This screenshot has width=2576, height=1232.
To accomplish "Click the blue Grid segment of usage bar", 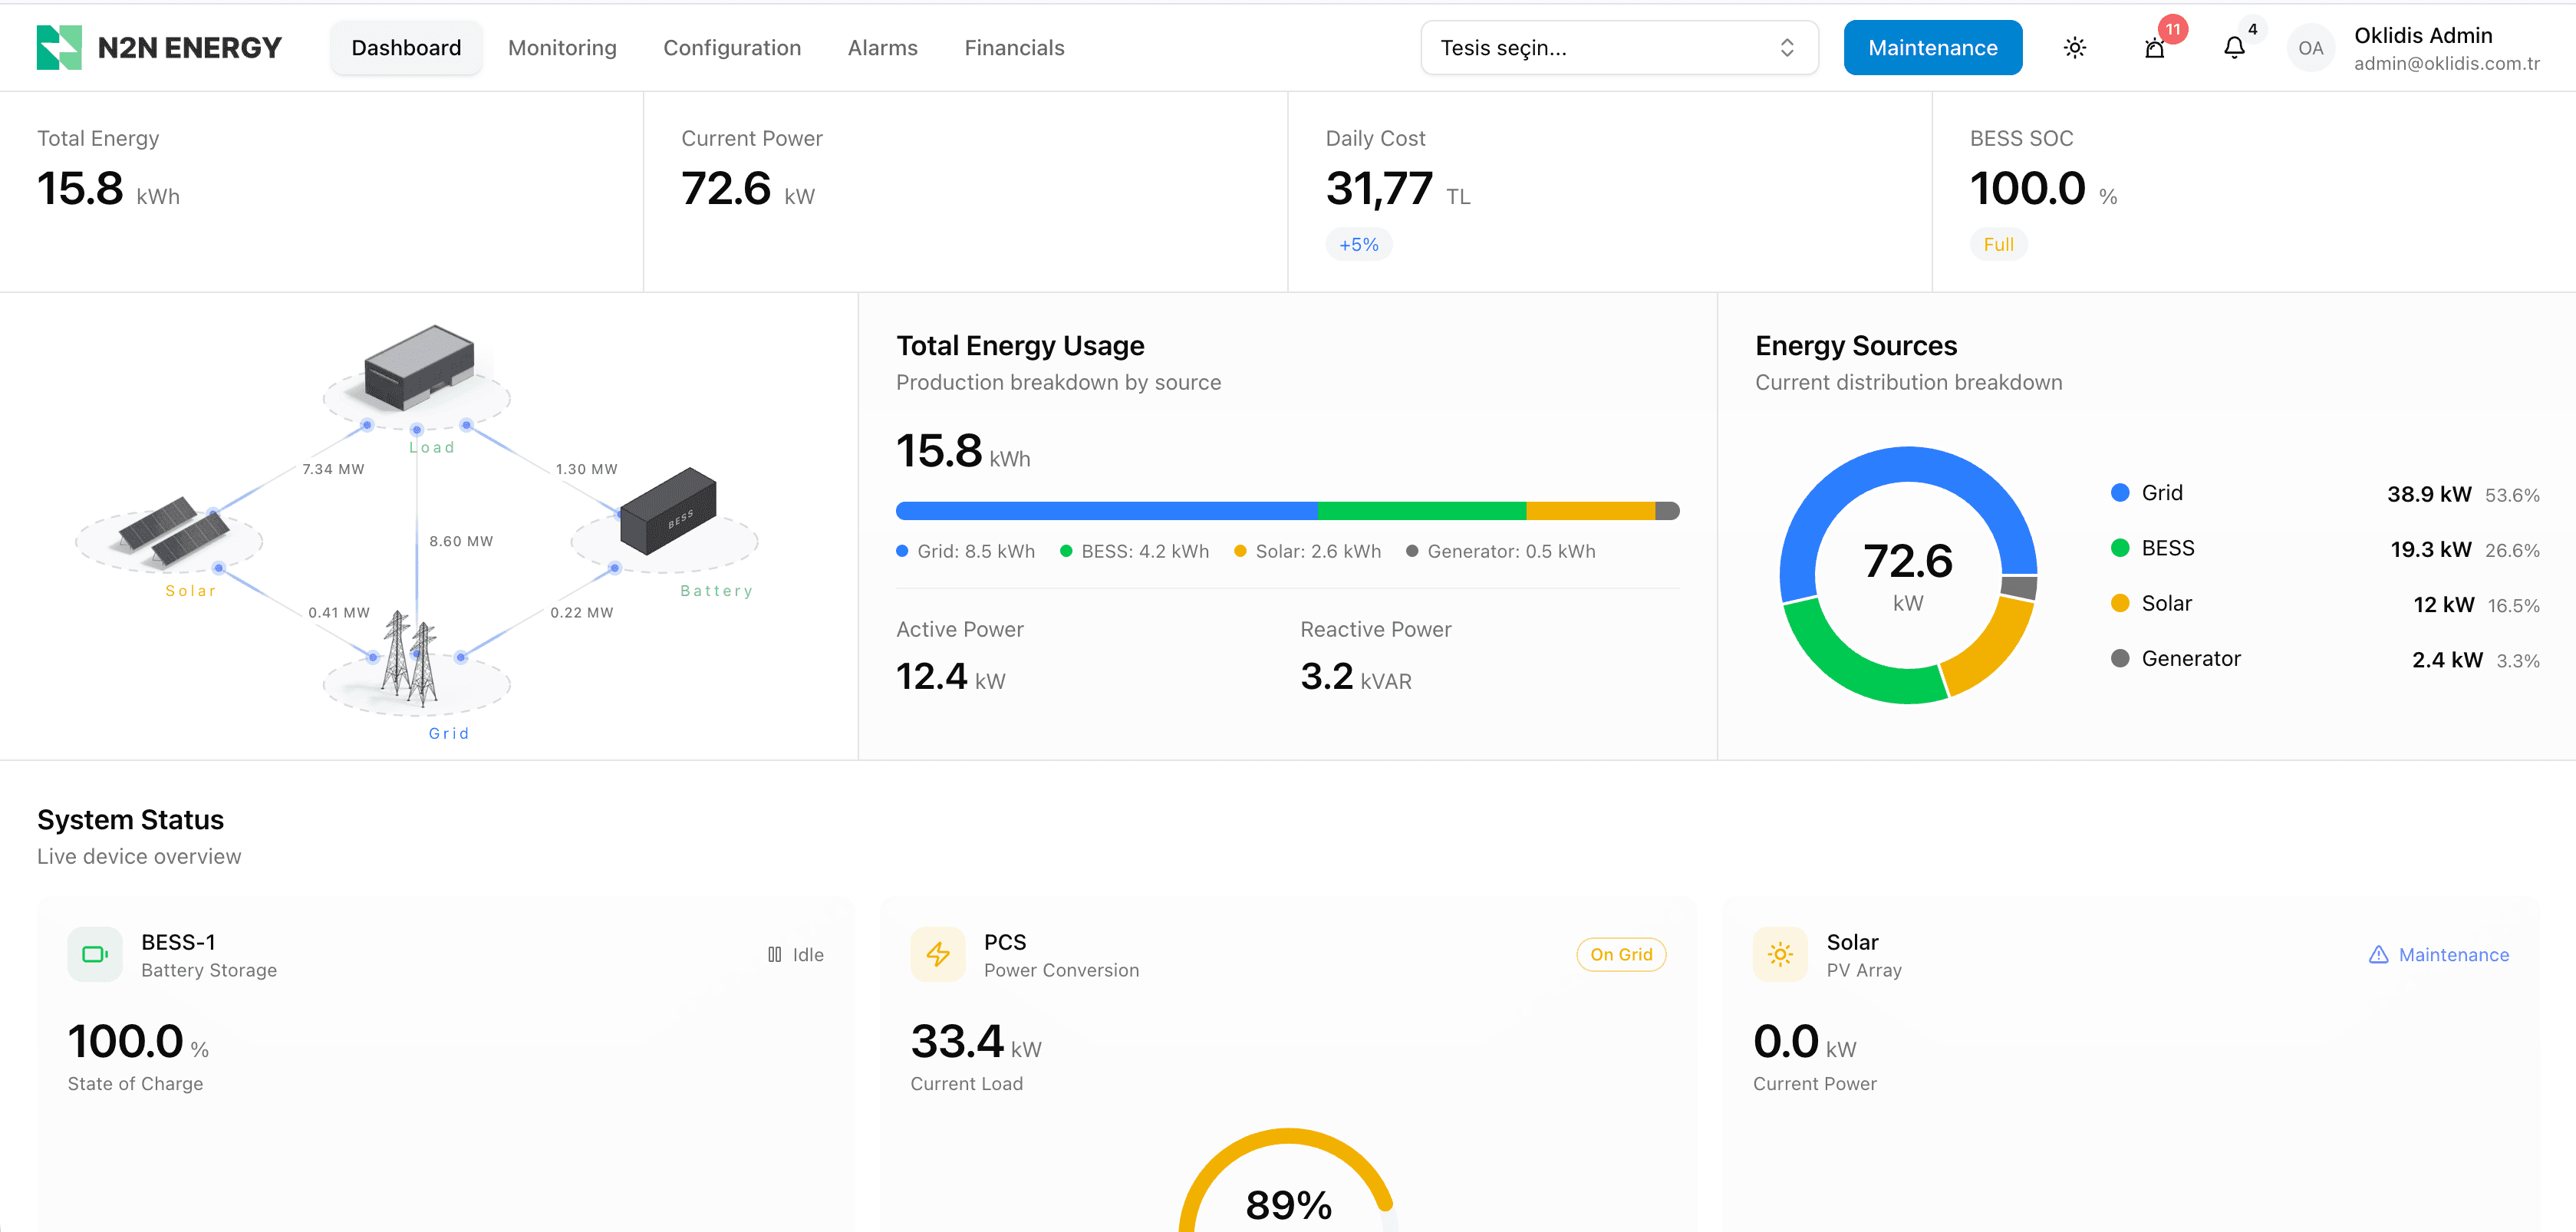I will click(x=1106, y=511).
